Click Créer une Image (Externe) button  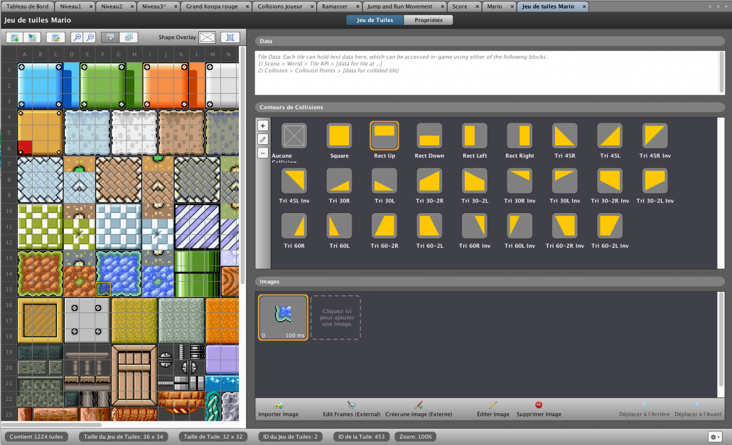[x=419, y=410]
